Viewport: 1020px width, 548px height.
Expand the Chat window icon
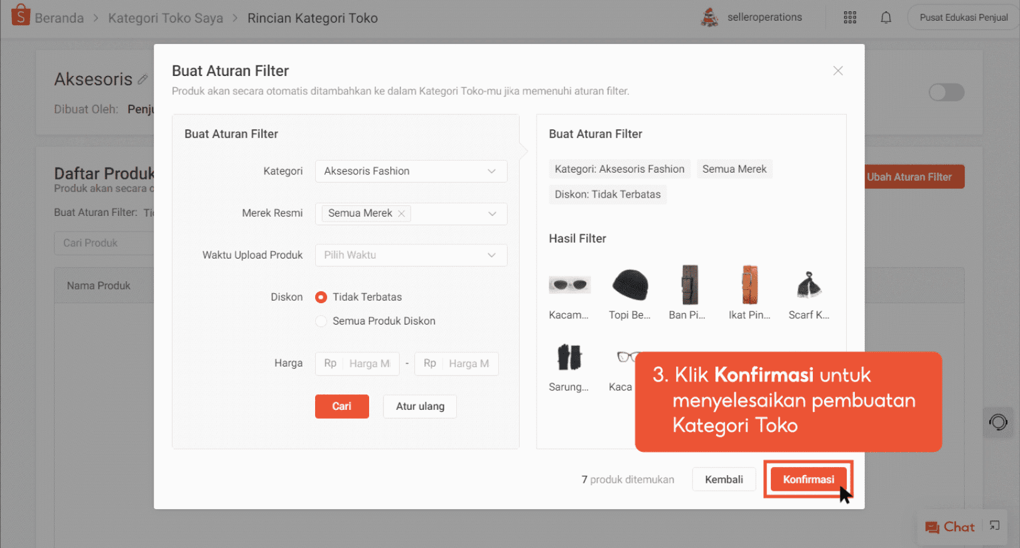[994, 526]
